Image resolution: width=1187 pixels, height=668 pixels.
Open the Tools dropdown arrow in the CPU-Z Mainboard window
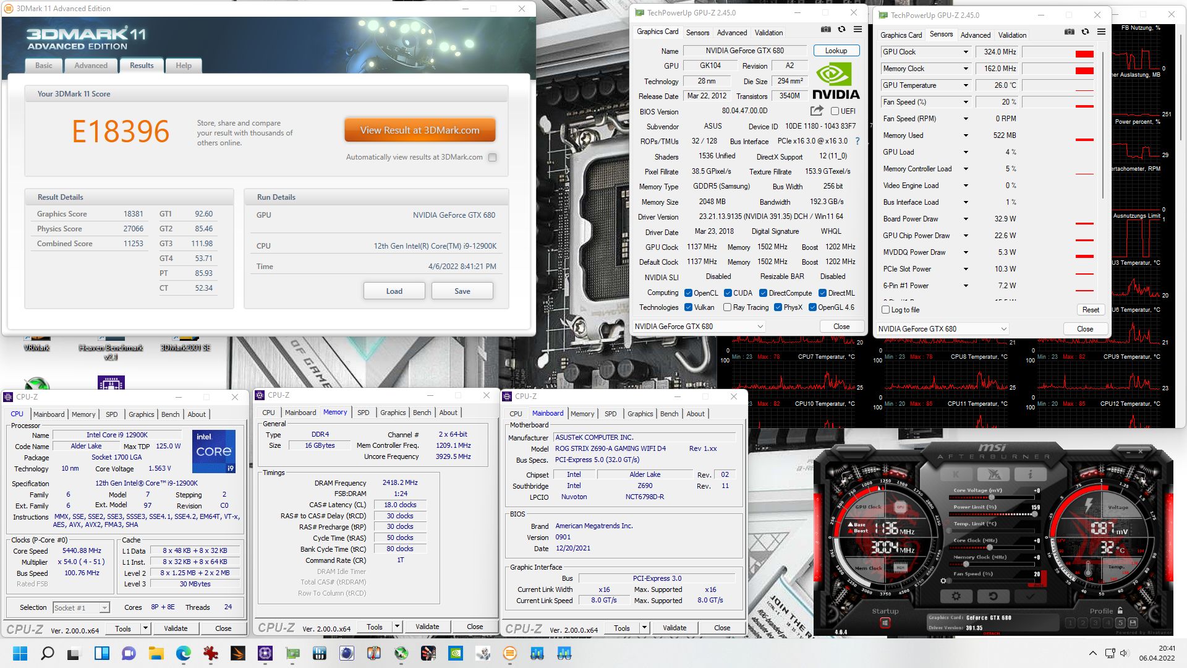point(644,628)
